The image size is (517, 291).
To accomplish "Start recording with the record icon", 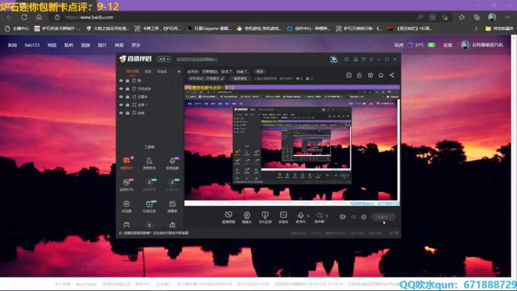I will click(x=343, y=217).
